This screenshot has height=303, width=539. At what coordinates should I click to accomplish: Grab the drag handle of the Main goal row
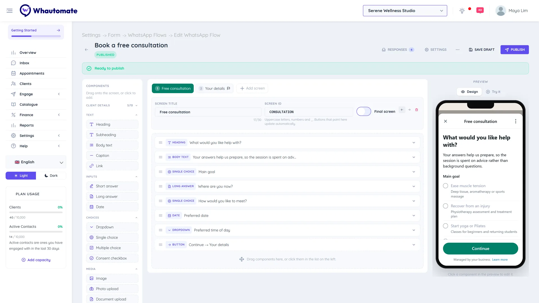coord(161,172)
